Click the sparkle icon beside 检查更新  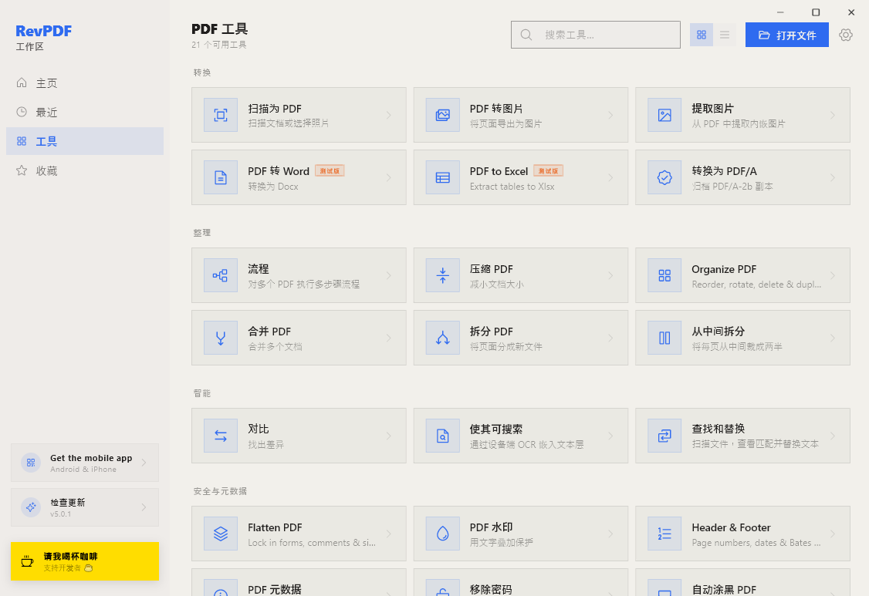pos(31,507)
